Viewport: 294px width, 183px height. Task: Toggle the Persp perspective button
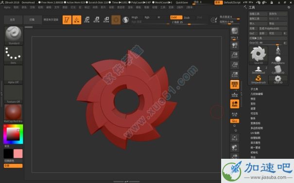point(235,84)
